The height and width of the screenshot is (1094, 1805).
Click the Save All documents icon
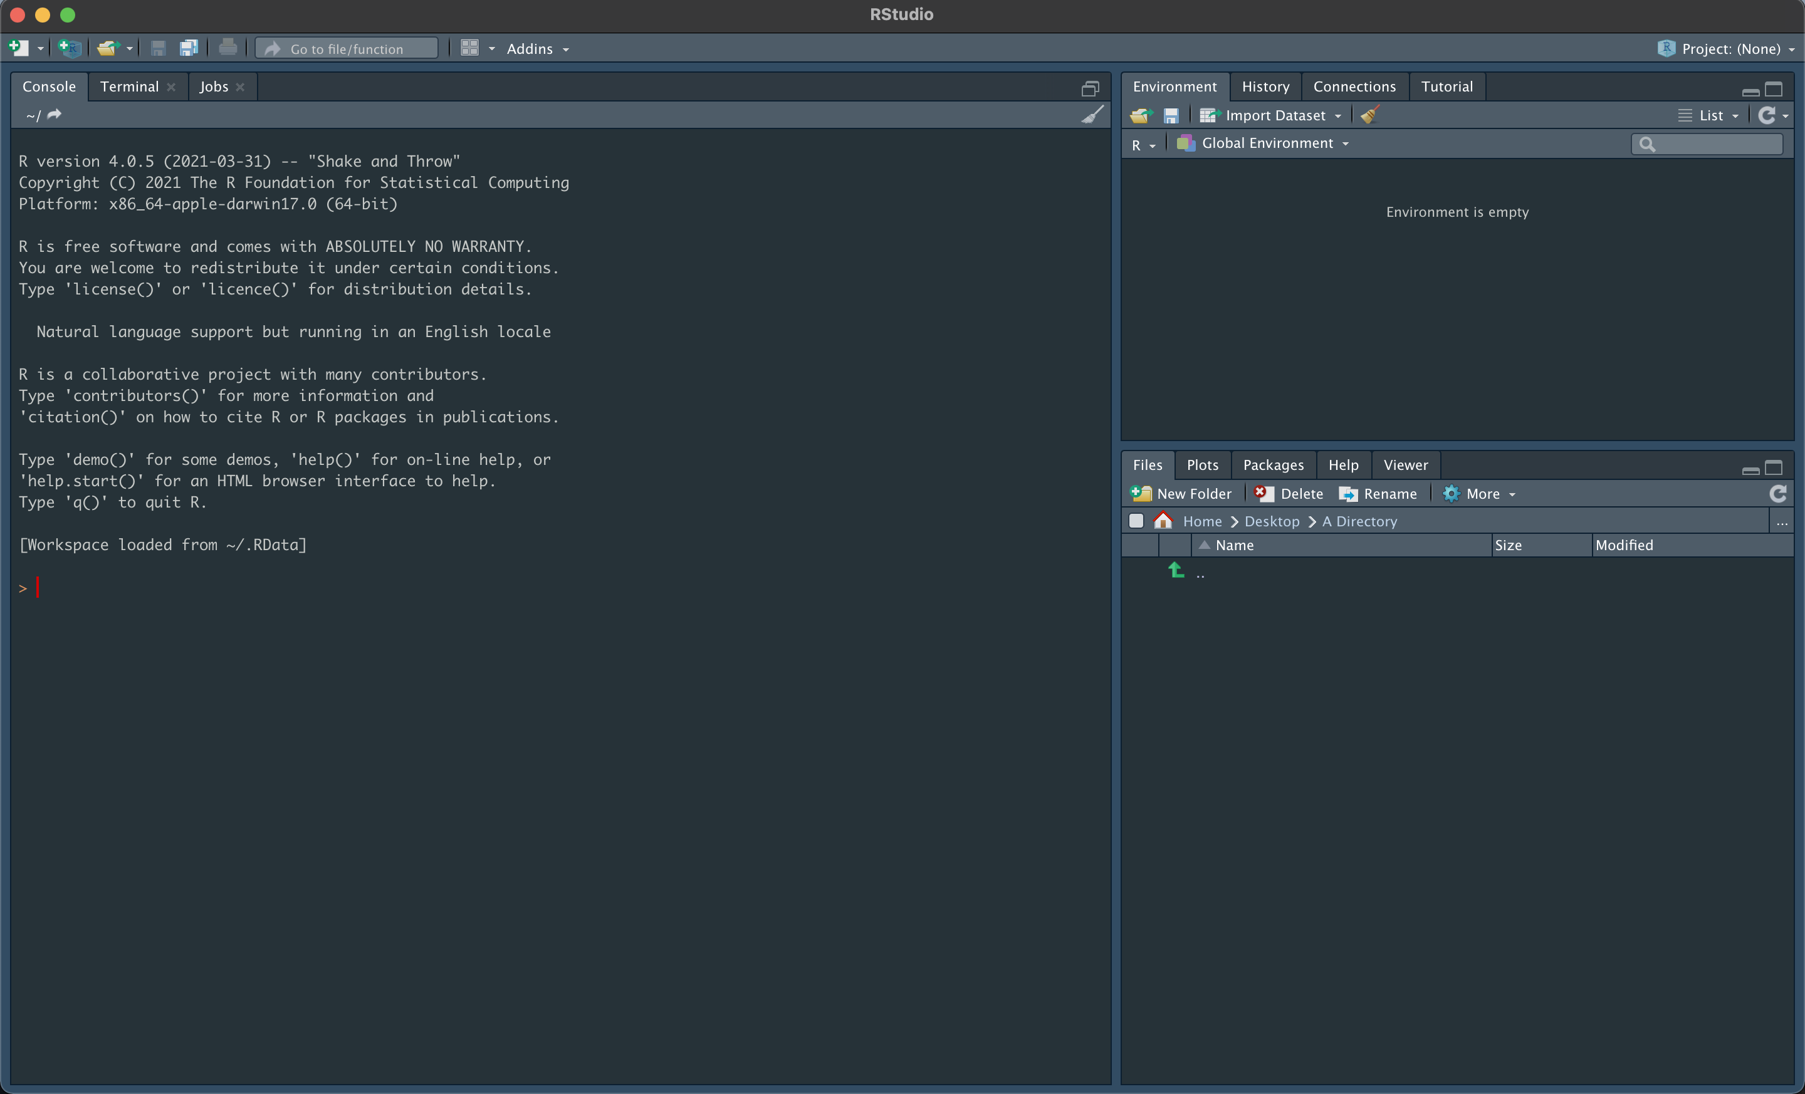[x=189, y=48]
